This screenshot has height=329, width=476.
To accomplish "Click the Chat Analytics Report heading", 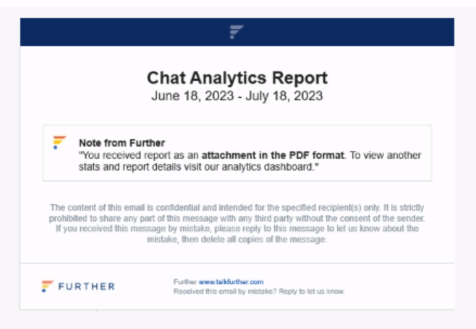I will click(237, 78).
